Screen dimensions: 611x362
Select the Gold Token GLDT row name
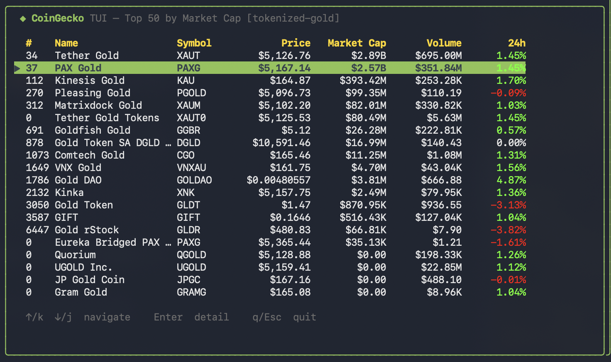click(84, 205)
